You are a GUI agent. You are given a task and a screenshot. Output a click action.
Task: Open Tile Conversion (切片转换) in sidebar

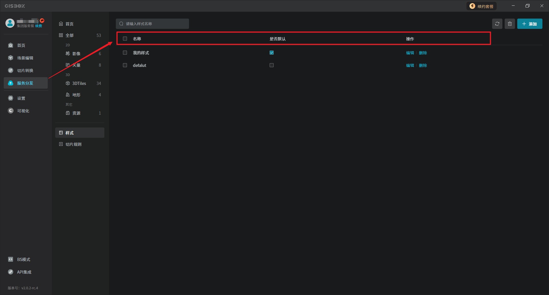[25, 71]
